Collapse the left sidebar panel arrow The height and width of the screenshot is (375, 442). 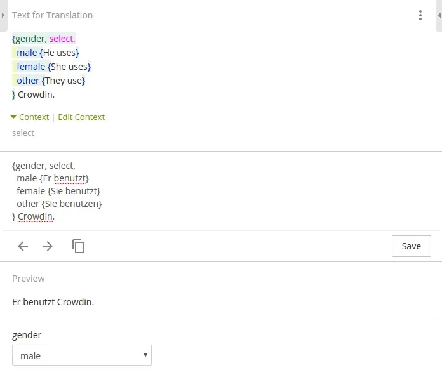[x=3, y=15]
